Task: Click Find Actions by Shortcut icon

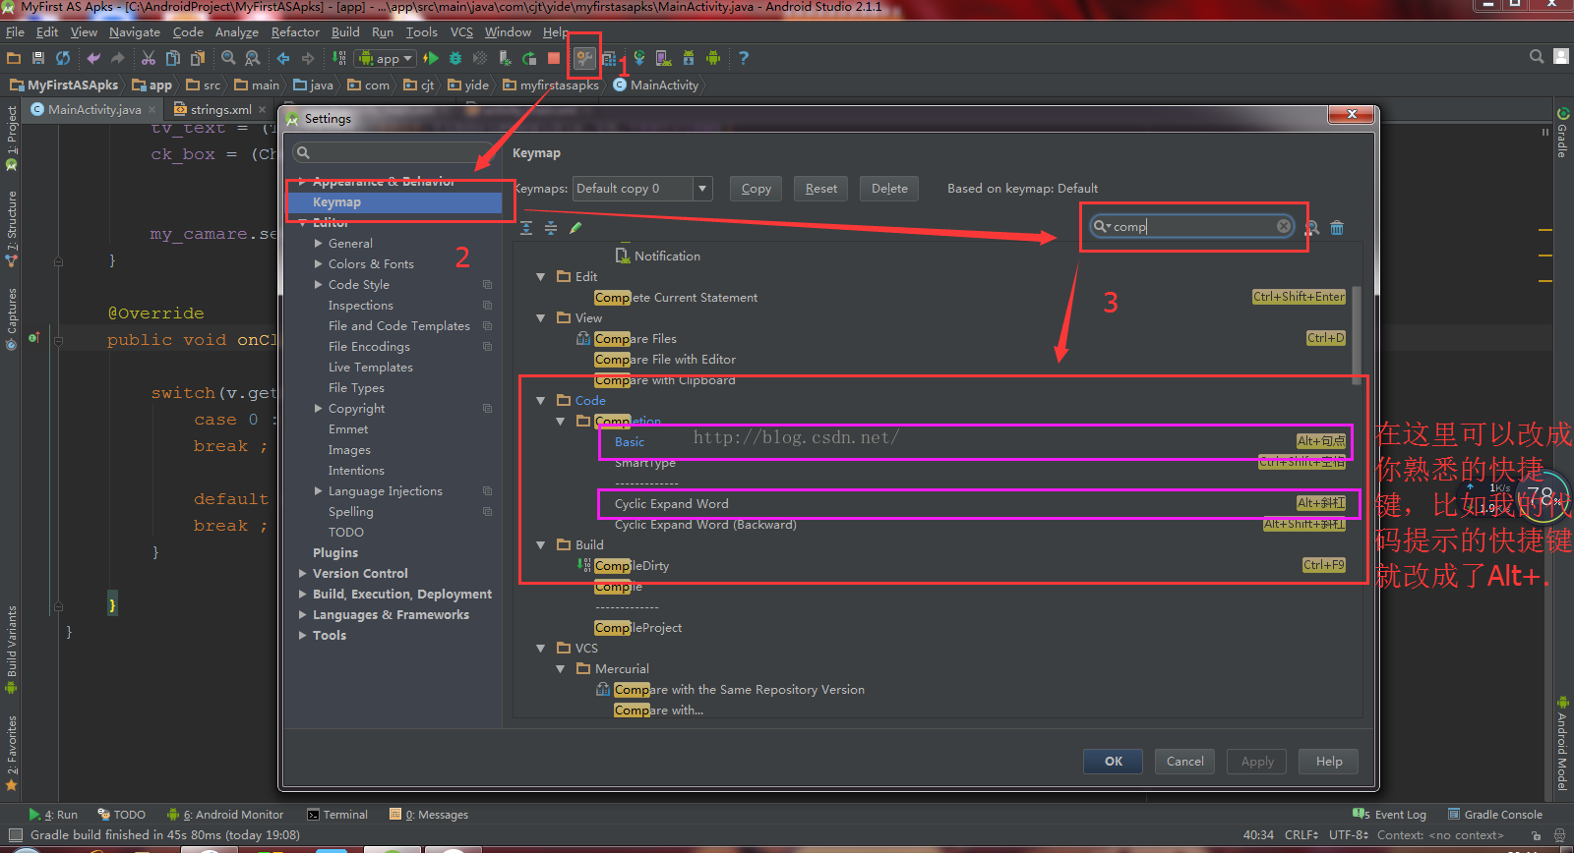Action: point(1312,227)
